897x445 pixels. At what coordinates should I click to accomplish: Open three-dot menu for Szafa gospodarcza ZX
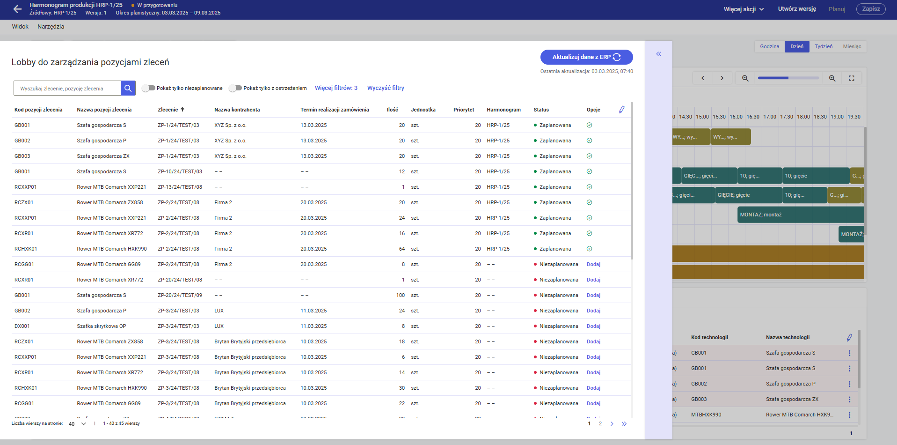tap(849, 399)
